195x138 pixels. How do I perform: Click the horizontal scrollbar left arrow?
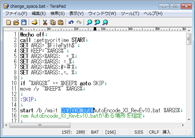click(6, 125)
